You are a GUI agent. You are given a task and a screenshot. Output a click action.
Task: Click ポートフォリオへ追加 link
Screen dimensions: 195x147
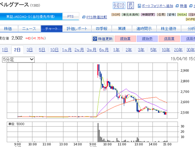157,6
